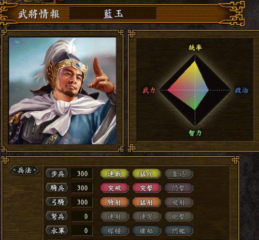Click the 水軍 navy category button
The height and width of the screenshot is (240, 259).
tap(57, 231)
